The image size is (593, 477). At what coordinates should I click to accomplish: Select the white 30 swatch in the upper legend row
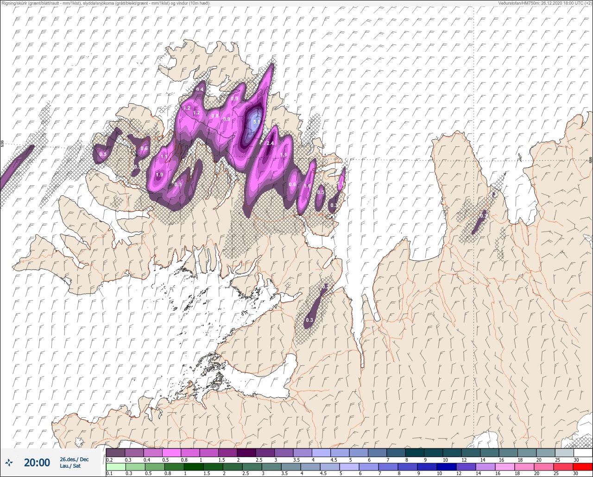click(x=583, y=452)
